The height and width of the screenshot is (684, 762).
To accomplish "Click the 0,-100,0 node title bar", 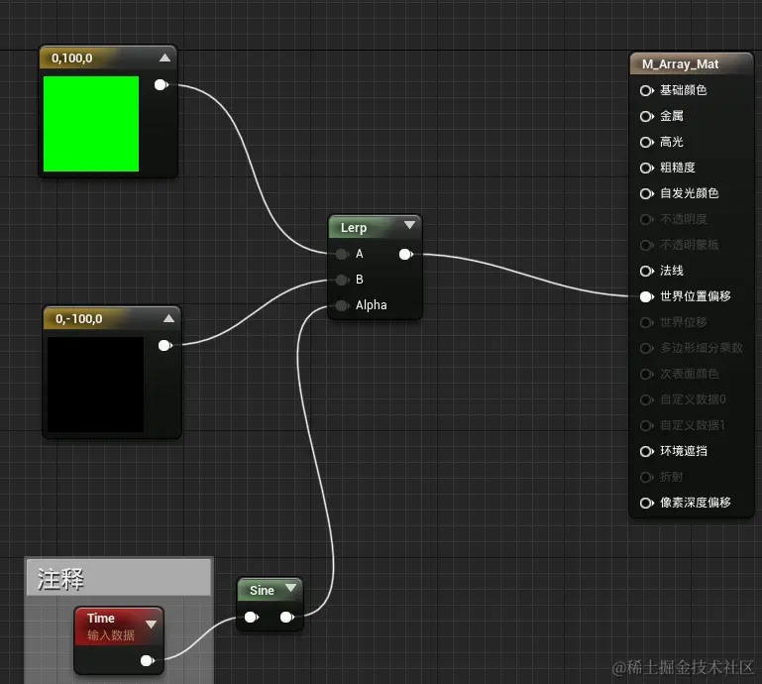I will 112,319.
